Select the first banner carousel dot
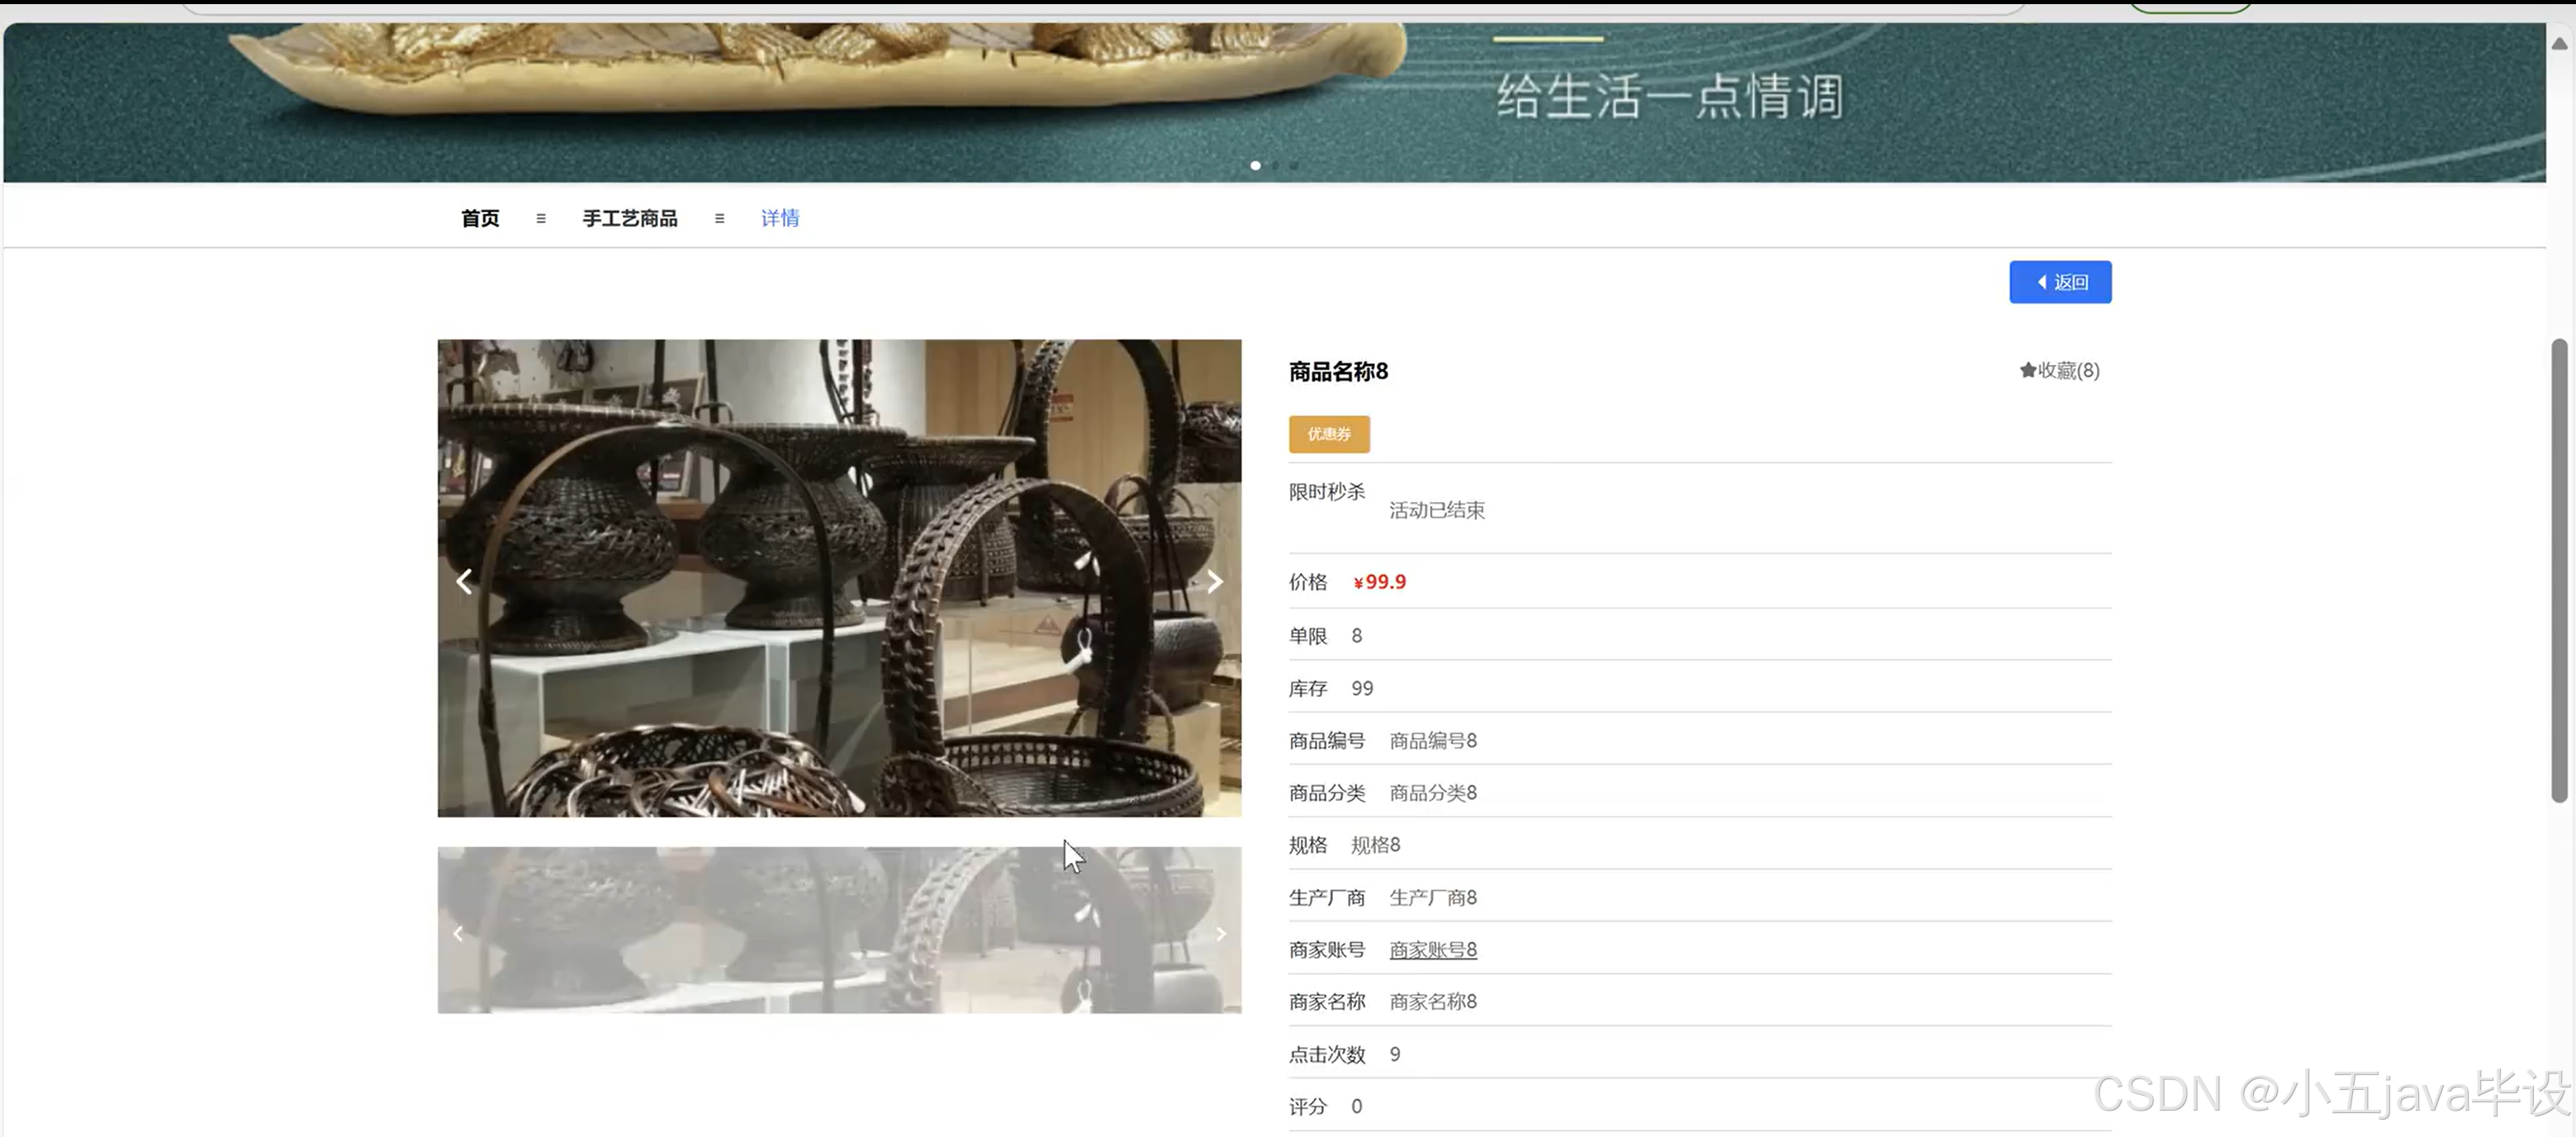The height and width of the screenshot is (1137, 2576). pos(1255,166)
